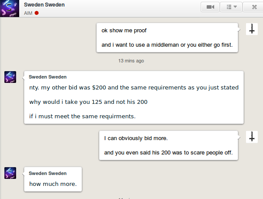Click the cross avatar beside 'I can obviously bid more'
Image resolution: width=263 pixels, height=199 pixels.
252,137
